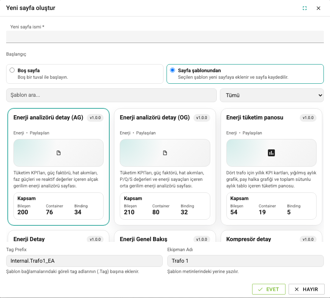Cancel with the HAYIR button
This screenshot has height=298, width=330.
click(307, 289)
